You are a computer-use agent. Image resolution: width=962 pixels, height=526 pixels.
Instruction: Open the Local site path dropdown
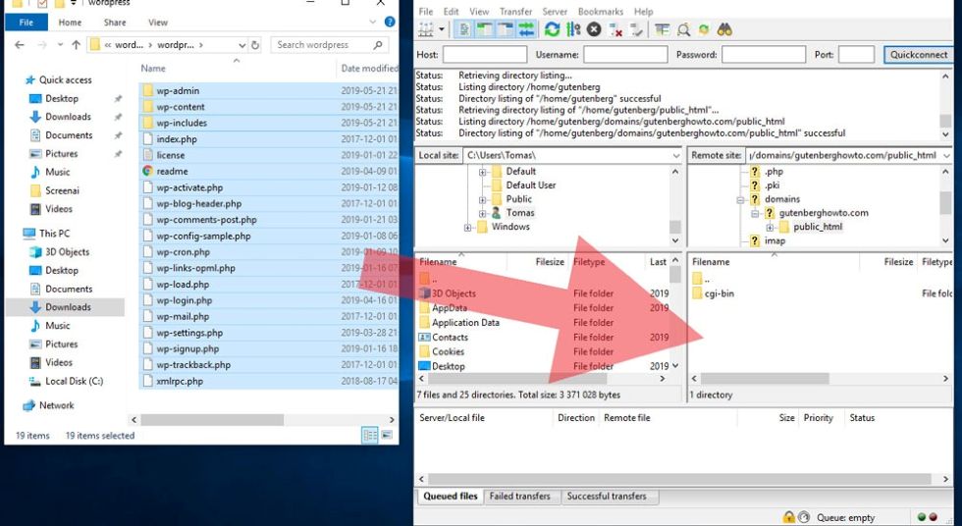coord(676,156)
